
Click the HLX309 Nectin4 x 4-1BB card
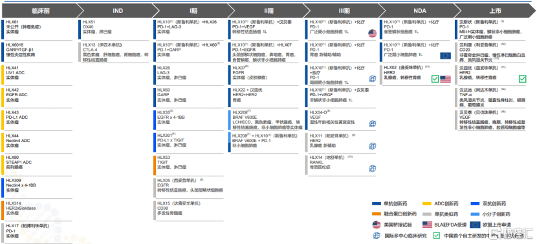pyautogui.click(x=37, y=188)
